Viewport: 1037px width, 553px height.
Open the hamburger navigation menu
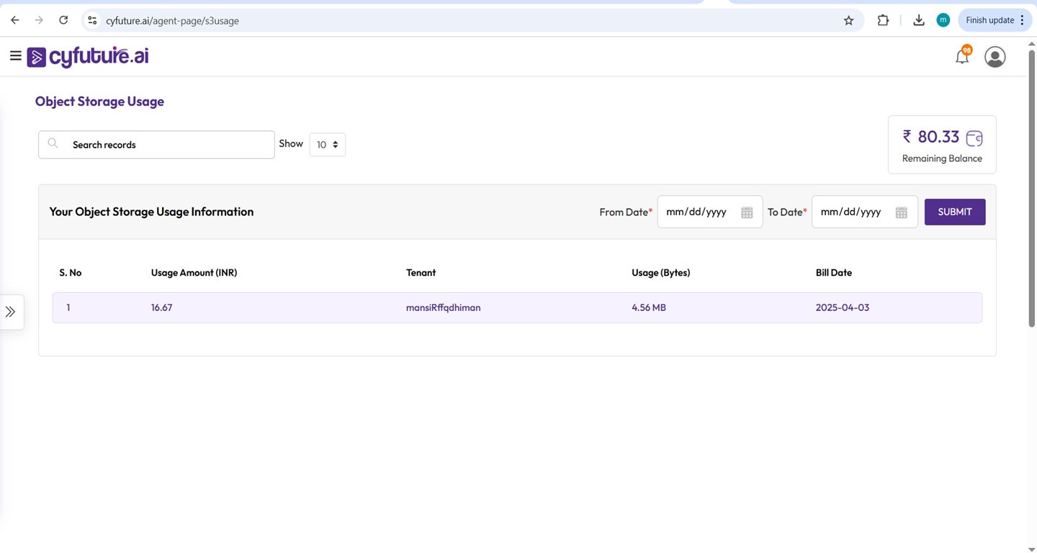point(15,55)
